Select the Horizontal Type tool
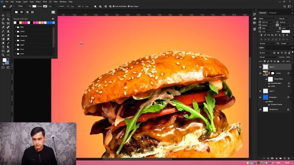 [3, 47]
